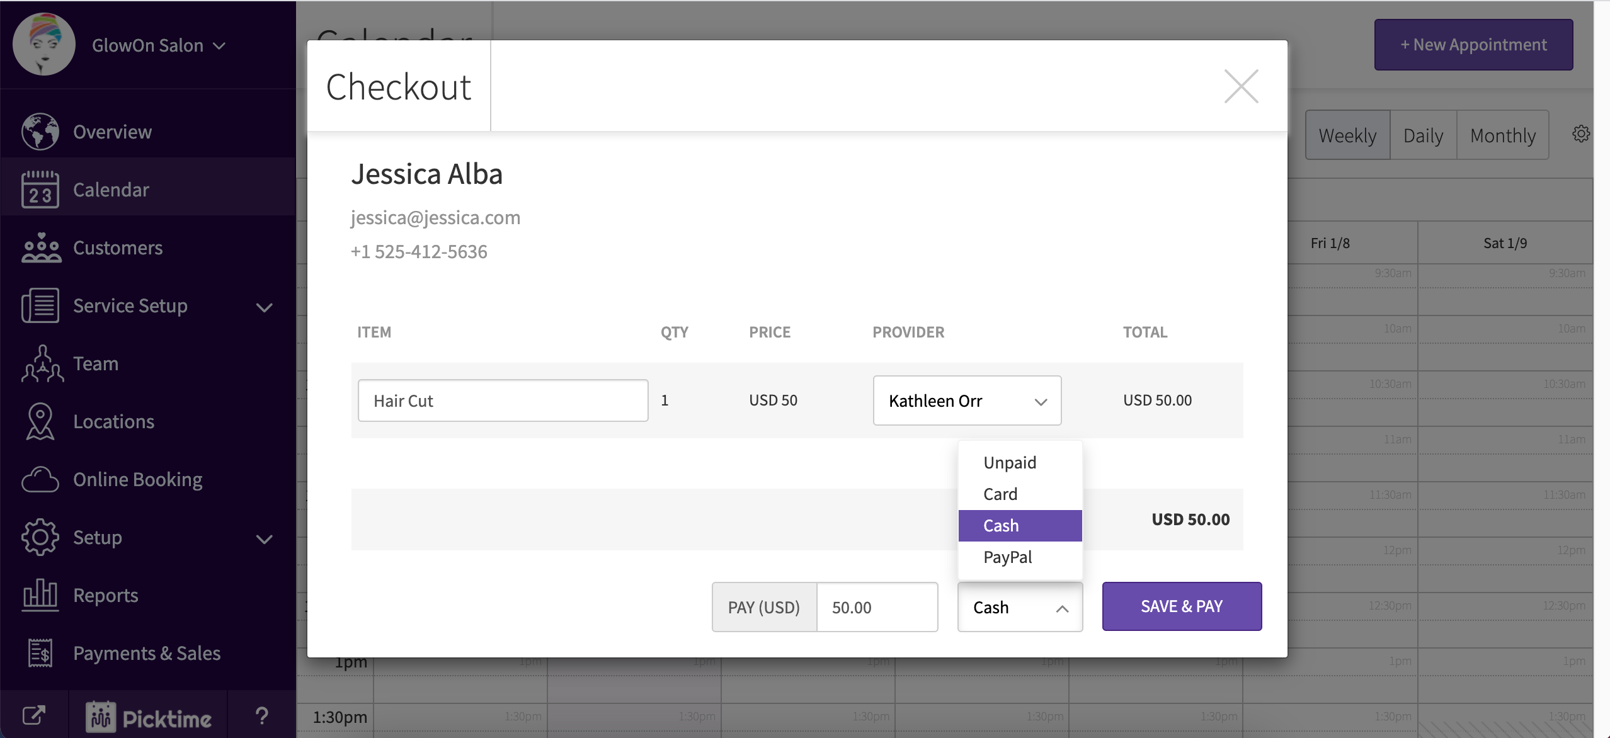This screenshot has height=738, width=1610.
Task: Click the Team icon in sidebar
Action: (42, 364)
